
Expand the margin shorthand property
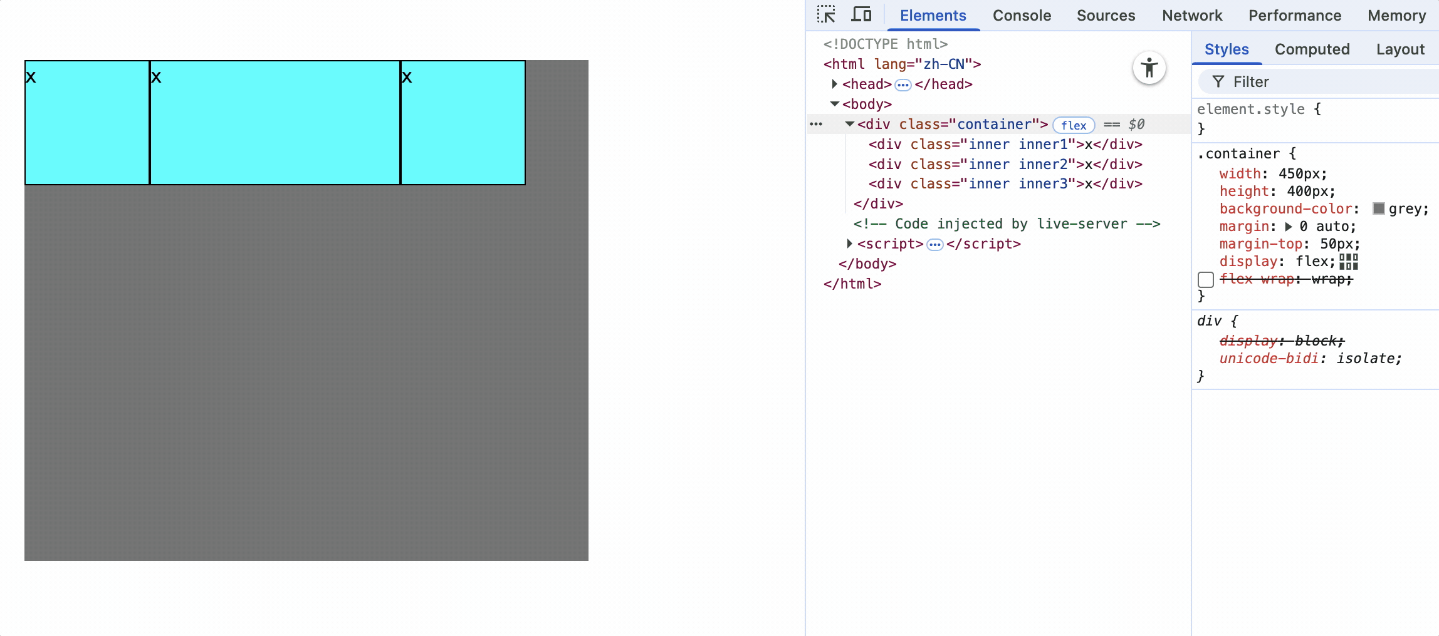(1289, 227)
